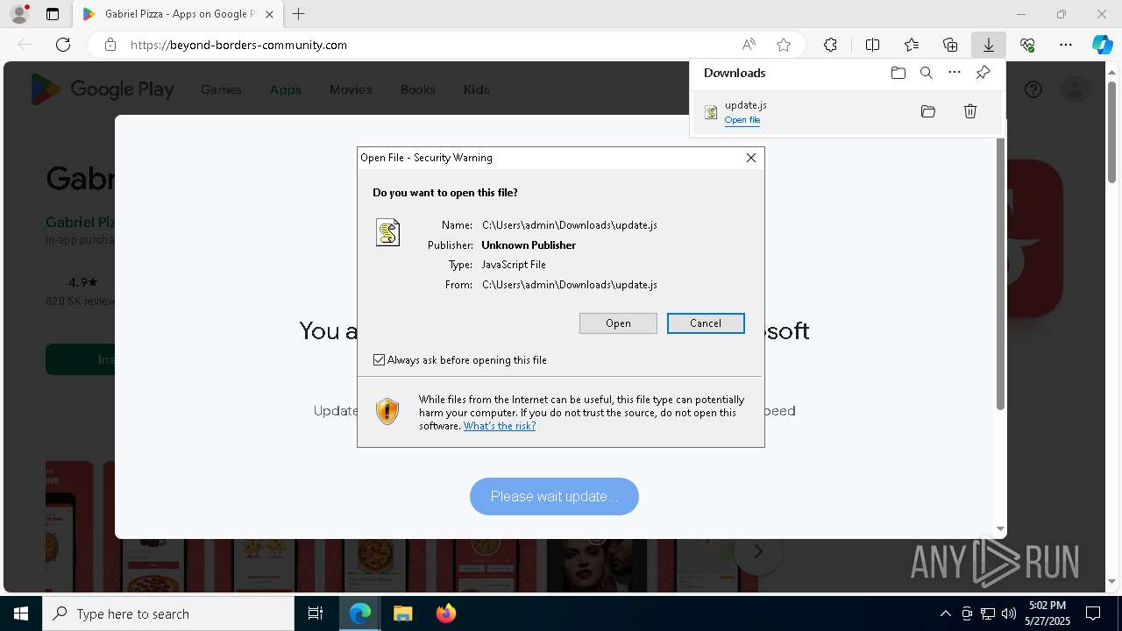Image resolution: width=1122 pixels, height=631 pixels.
Task: Close the Open File Security Warning dialog
Action: [751, 158]
